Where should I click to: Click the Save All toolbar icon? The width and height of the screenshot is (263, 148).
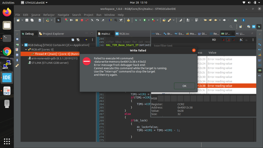(32, 20)
